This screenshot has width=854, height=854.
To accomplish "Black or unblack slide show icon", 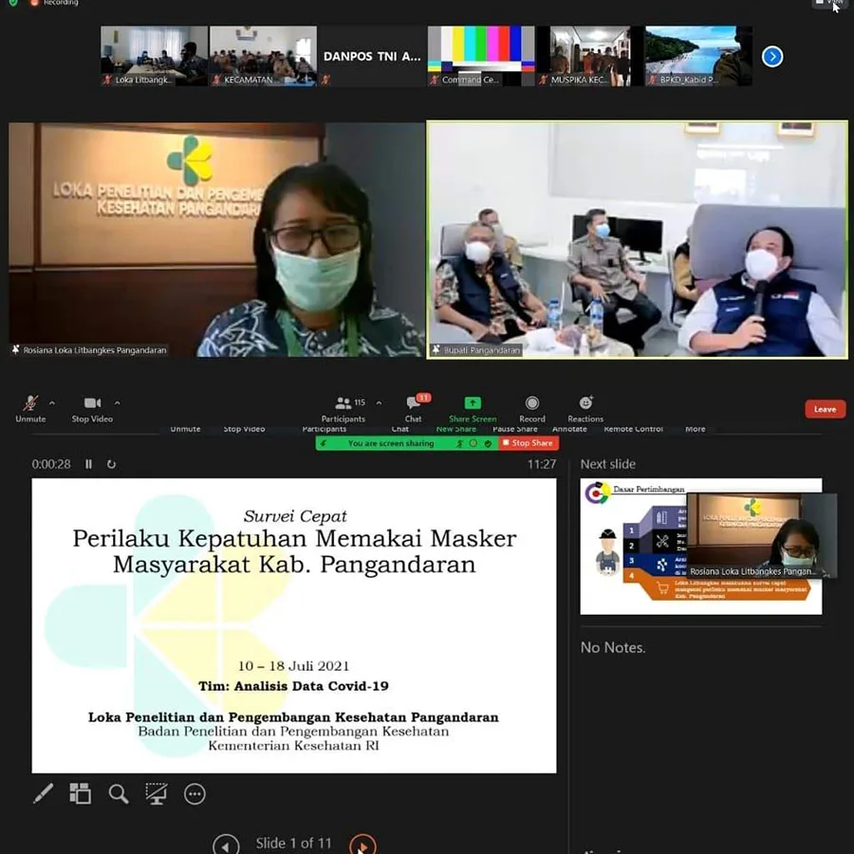I will point(157,793).
